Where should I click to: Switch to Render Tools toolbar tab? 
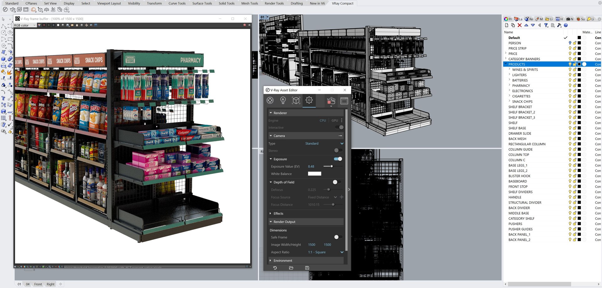point(274,3)
